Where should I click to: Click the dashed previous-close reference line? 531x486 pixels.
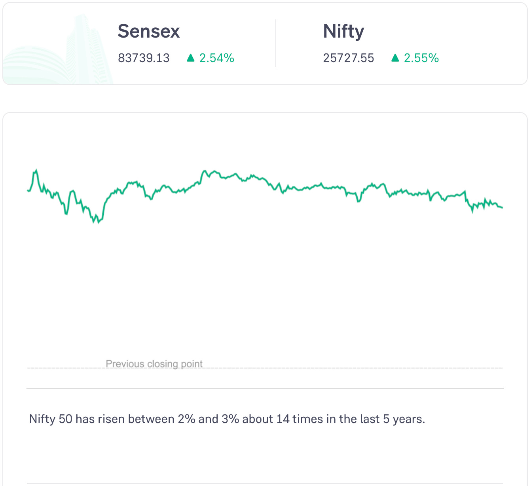click(317, 368)
